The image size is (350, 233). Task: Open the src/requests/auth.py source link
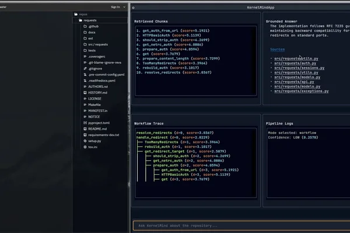tap(295, 63)
